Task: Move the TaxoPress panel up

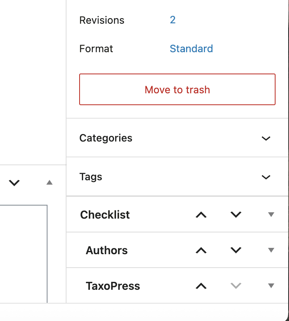Action: point(201,285)
